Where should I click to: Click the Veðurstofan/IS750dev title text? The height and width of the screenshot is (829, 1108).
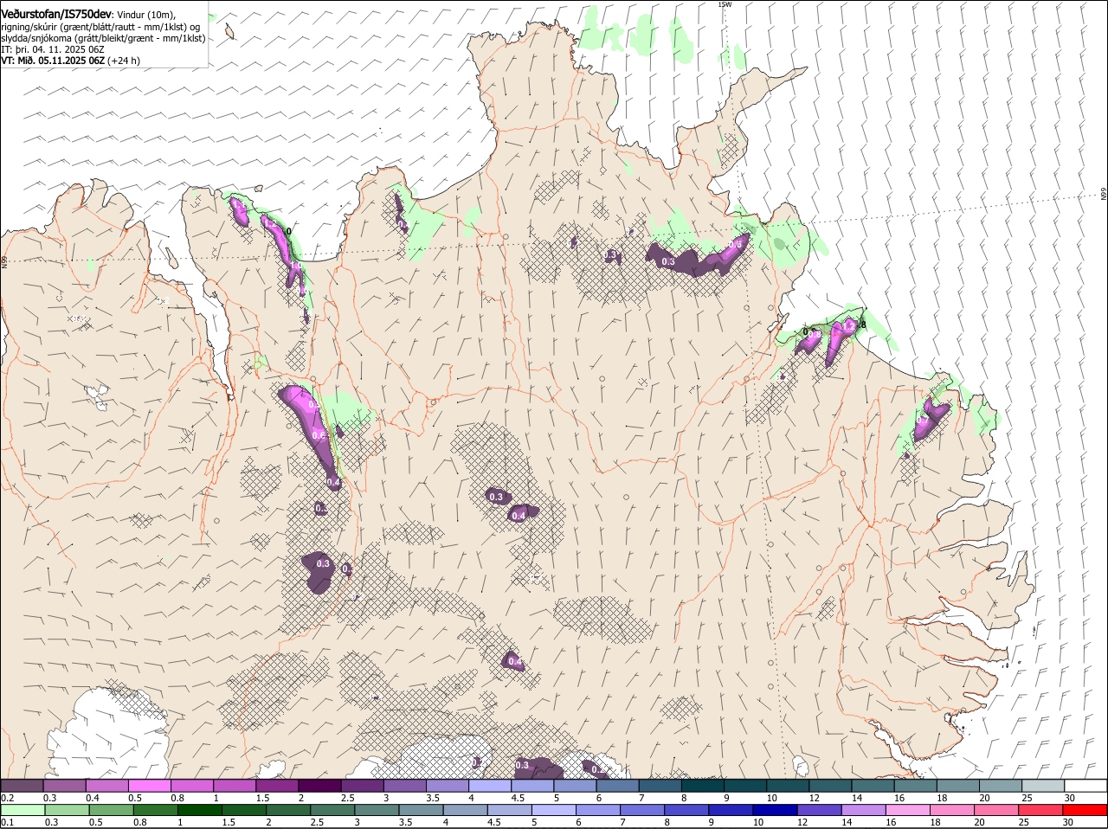[x=56, y=14]
